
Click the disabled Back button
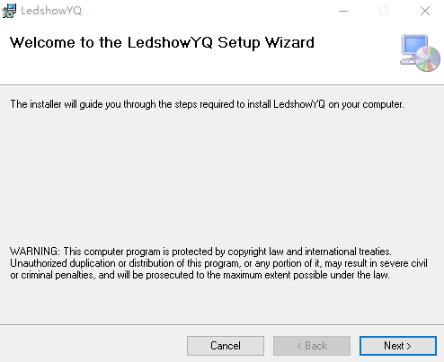pos(312,346)
